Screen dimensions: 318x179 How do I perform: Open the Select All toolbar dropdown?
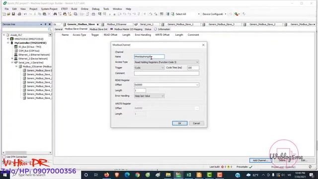click(199, 14)
